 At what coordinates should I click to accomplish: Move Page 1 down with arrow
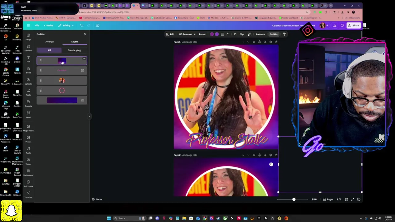248,42
